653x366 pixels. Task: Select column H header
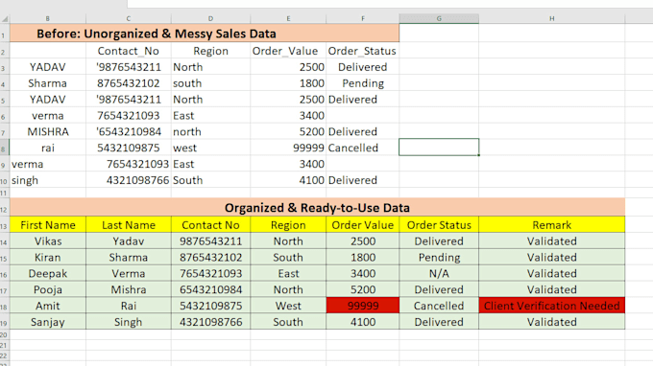coord(552,19)
